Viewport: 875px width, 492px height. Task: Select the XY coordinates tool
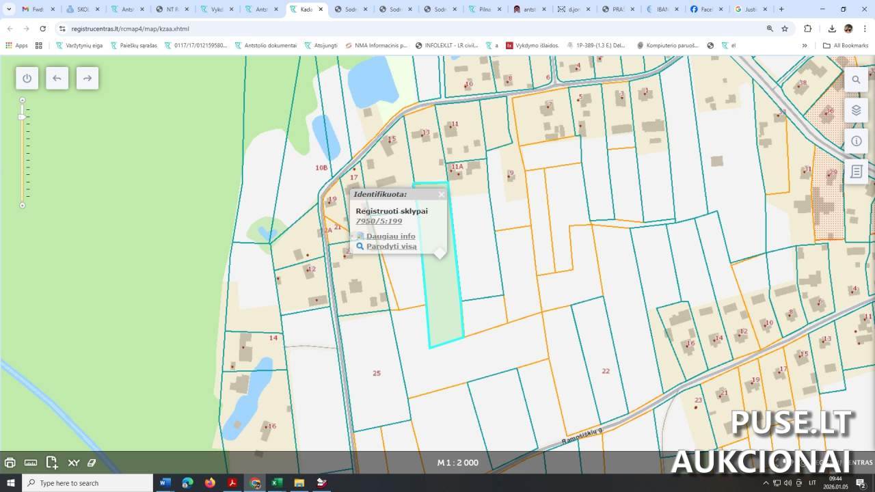pyautogui.click(x=73, y=463)
